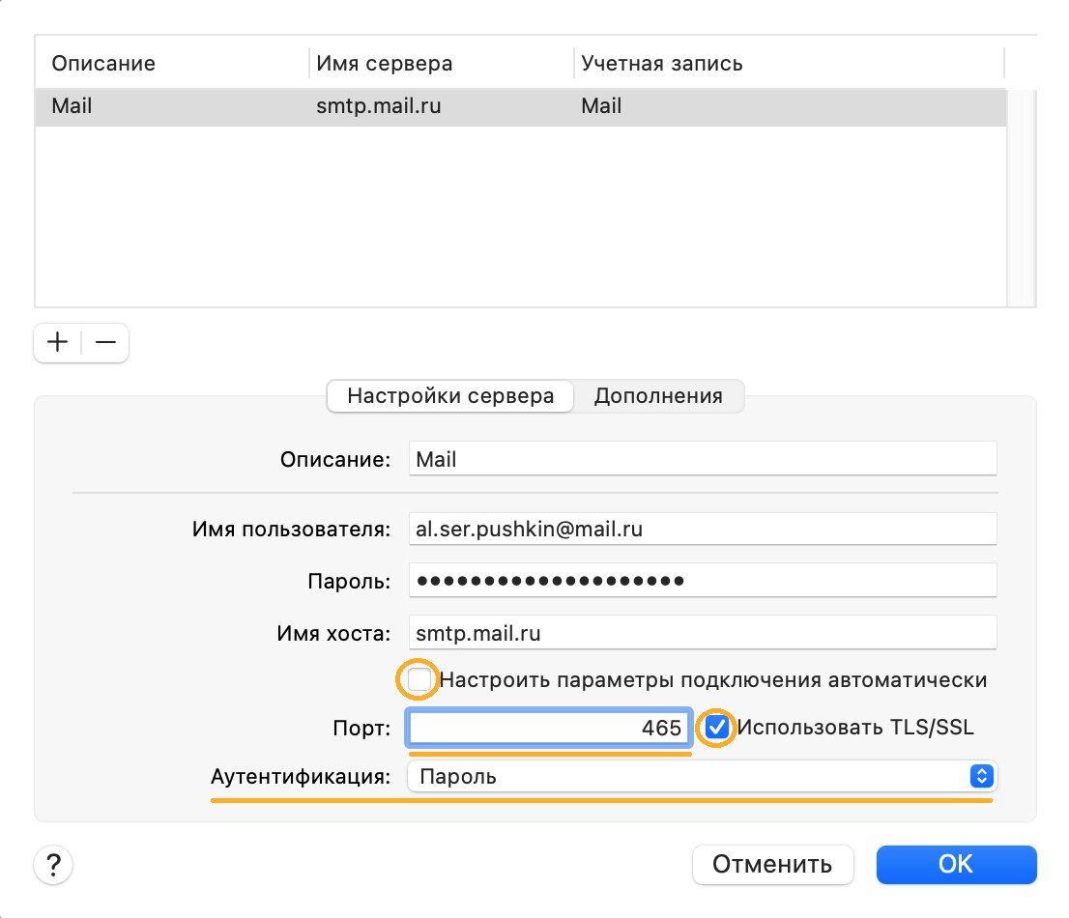Click the server list vertical scrollbar
The image size is (1069, 918).
coord(1021,198)
